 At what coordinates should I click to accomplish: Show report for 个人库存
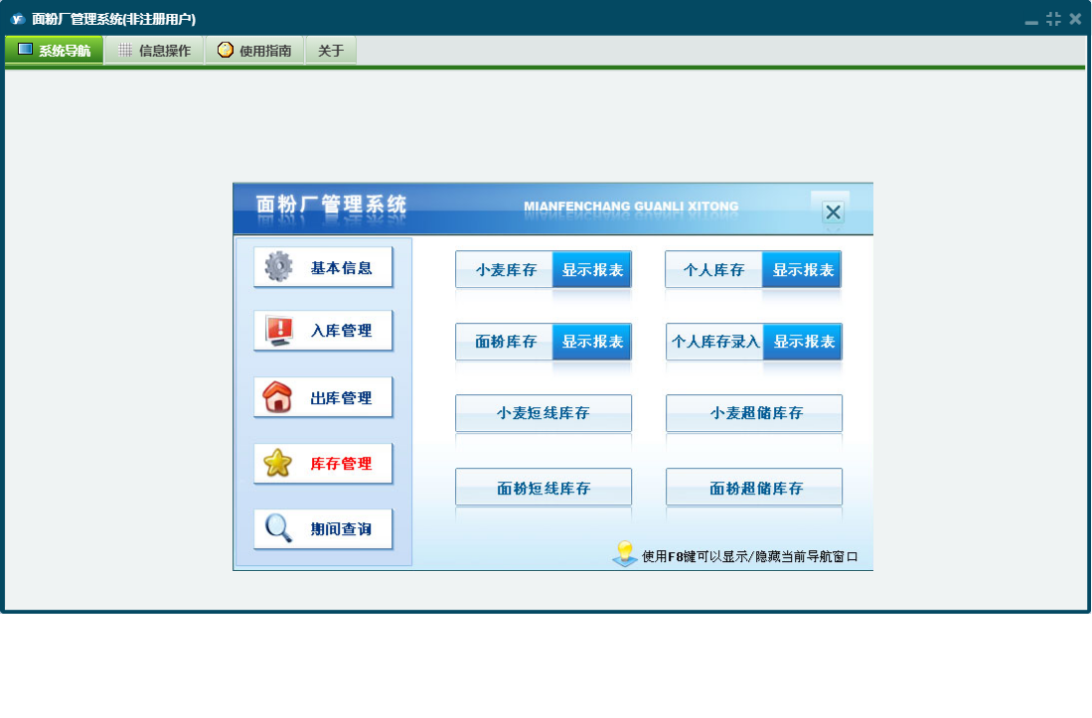(802, 269)
